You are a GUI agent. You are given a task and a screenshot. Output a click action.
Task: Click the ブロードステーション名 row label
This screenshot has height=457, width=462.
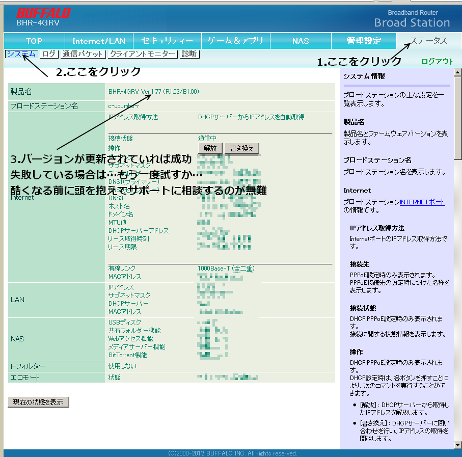(44, 106)
